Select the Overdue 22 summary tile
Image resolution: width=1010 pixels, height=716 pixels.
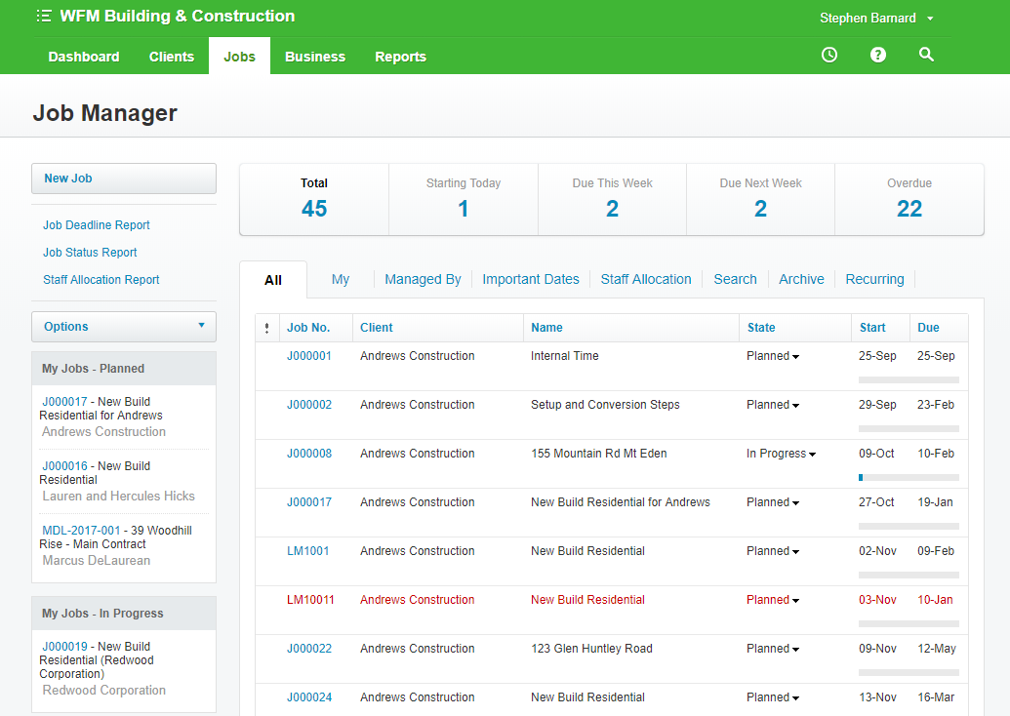click(909, 200)
